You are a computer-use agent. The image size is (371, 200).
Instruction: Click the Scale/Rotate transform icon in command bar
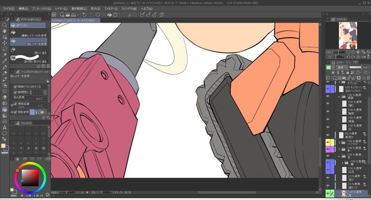click(x=116, y=15)
